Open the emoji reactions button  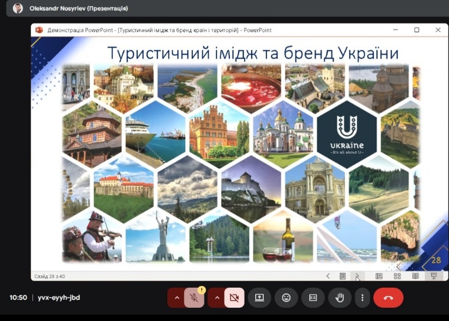286,298
